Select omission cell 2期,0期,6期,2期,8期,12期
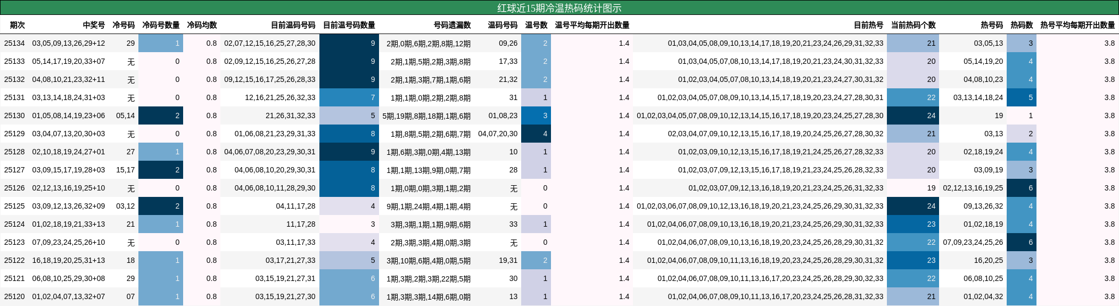1119x306 pixels. [x=429, y=43]
